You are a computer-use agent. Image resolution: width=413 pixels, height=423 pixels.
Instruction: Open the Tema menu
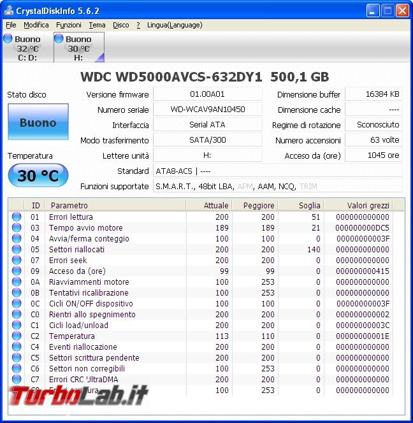97,25
